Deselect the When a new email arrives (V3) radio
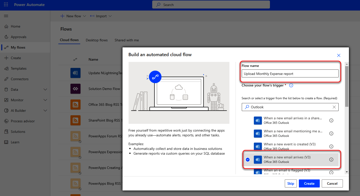The height and width of the screenshot is (196, 360). tap(248, 159)
